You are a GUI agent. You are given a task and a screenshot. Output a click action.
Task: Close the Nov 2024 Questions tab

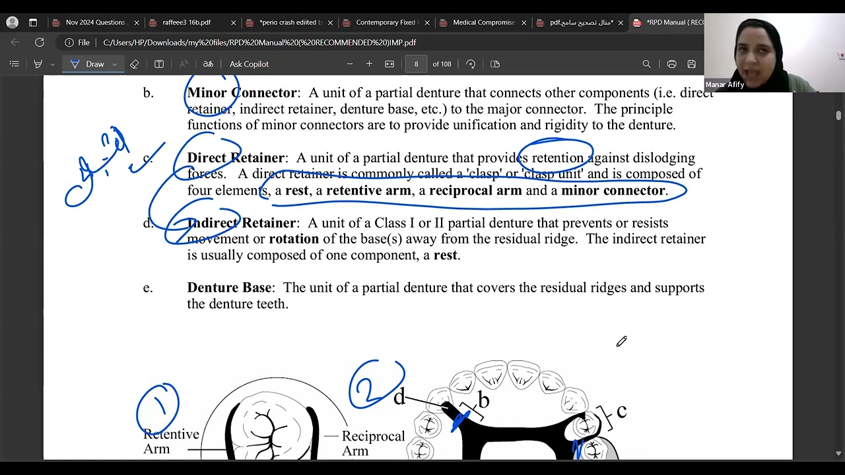point(137,22)
